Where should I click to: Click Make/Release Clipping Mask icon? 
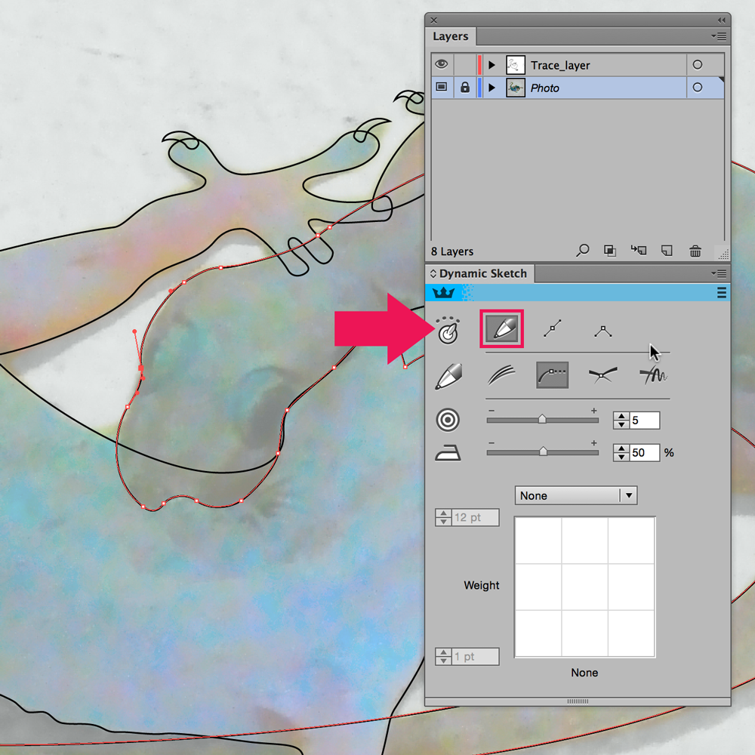[x=610, y=251]
